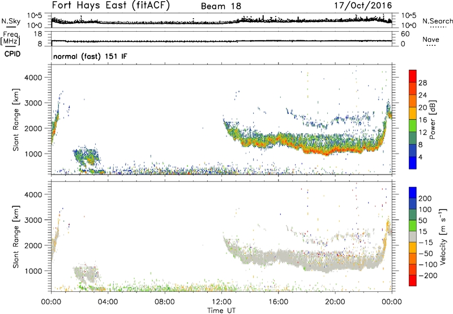Click the "N.Sky" axis label
The width and height of the screenshot is (453, 314).
[11, 21]
